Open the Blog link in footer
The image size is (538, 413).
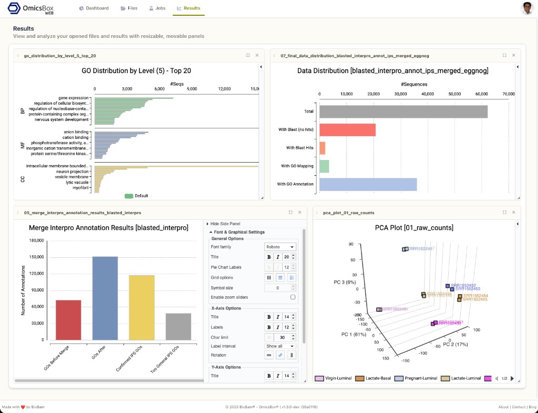[x=532, y=407]
